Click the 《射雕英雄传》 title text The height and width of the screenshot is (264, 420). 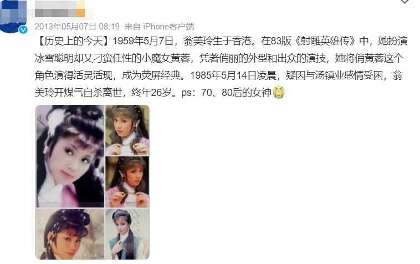325,41
